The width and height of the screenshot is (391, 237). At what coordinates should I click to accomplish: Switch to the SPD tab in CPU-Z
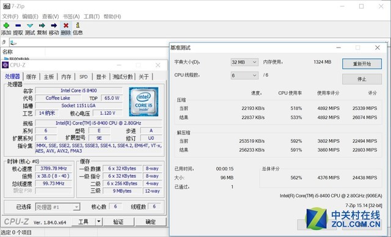(x=84, y=77)
